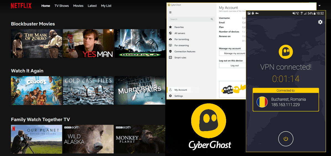The image size is (331, 156).
Task: Open The Croods thumbnail
Action: 37,90
